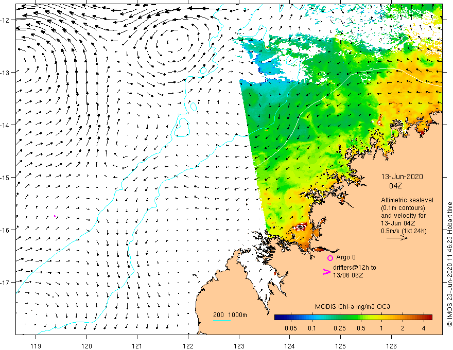
Task: Select the '13-Jun-2020' date label
Action: [x=402, y=177]
